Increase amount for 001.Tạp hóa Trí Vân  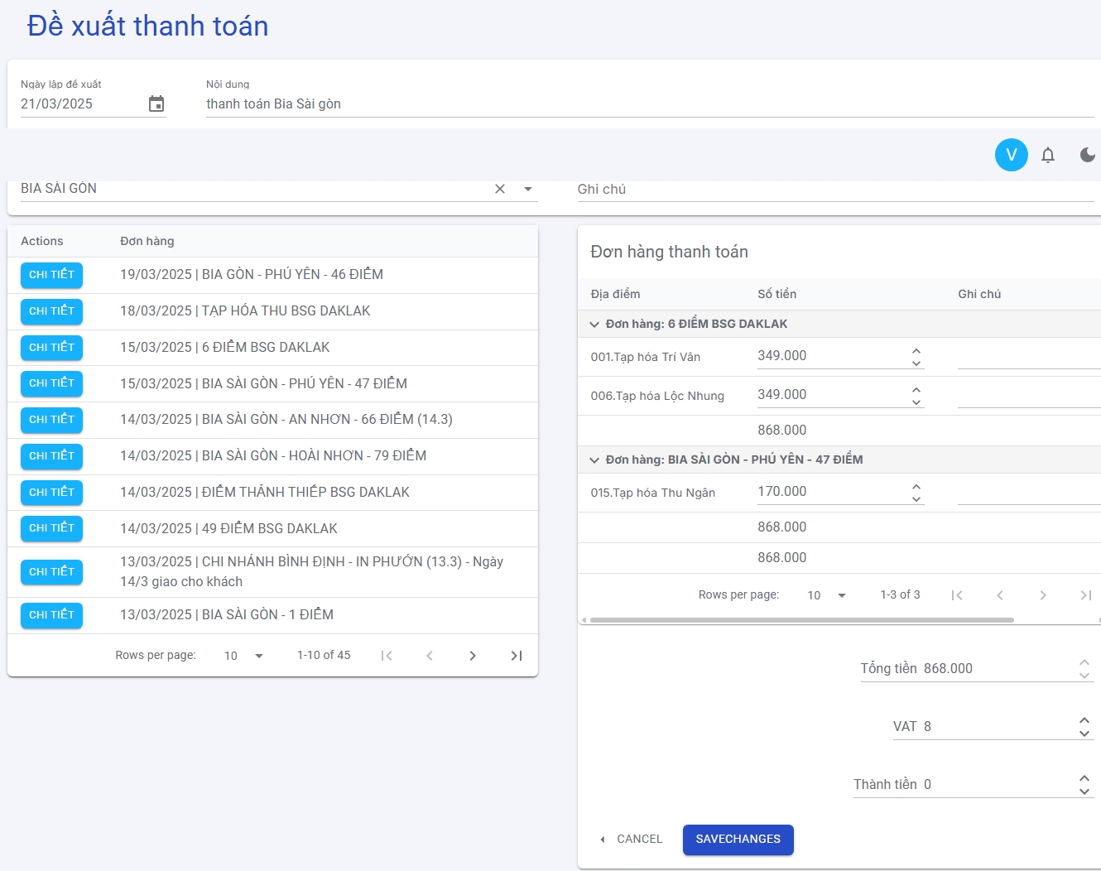click(x=916, y=351)
